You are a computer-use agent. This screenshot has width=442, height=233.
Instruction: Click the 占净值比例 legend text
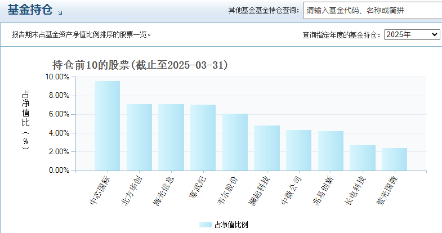[x=231, y=225]
